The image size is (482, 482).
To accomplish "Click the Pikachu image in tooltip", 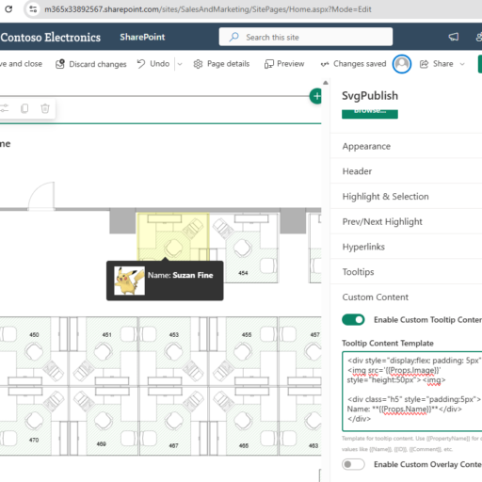I will click(x=129, y=281).
